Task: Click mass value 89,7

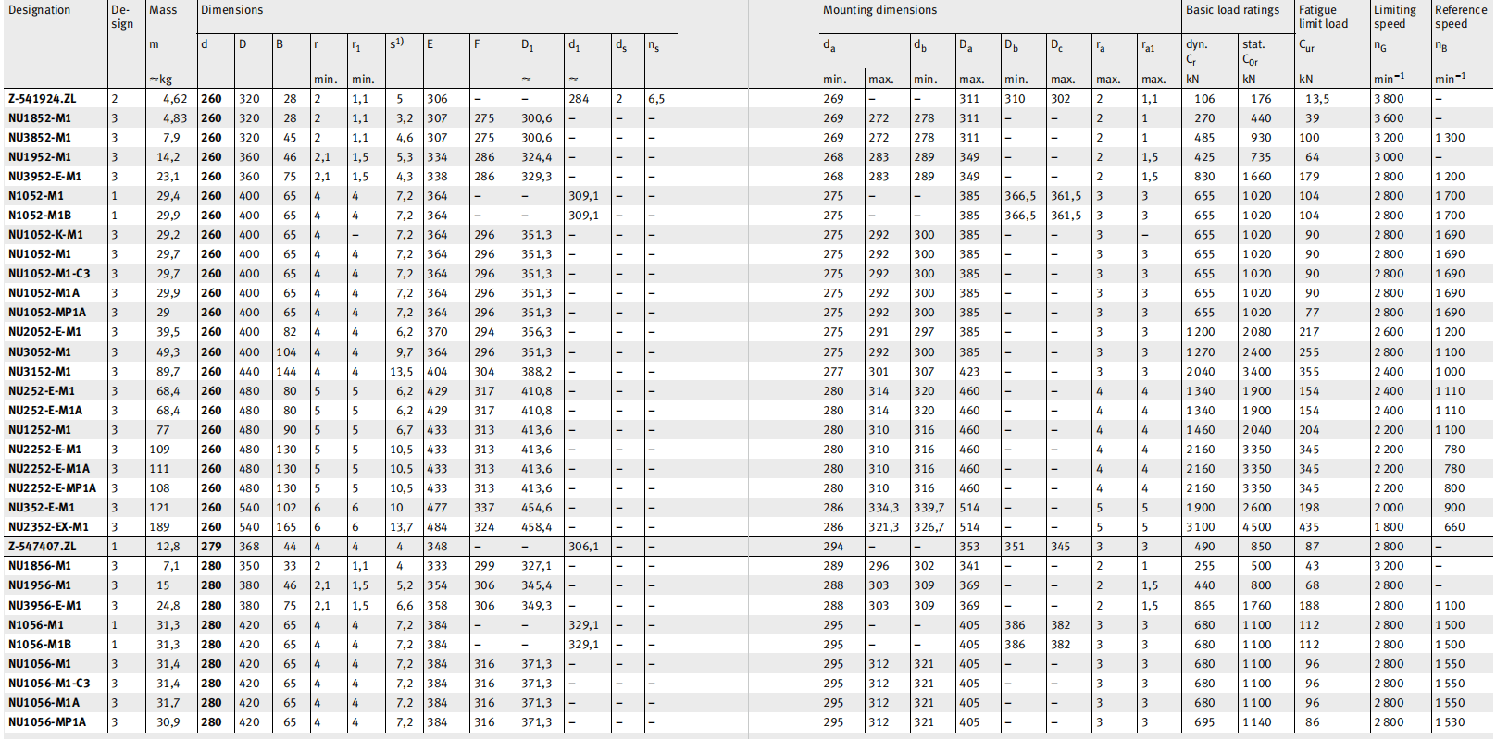Action: tap(168, 372)
